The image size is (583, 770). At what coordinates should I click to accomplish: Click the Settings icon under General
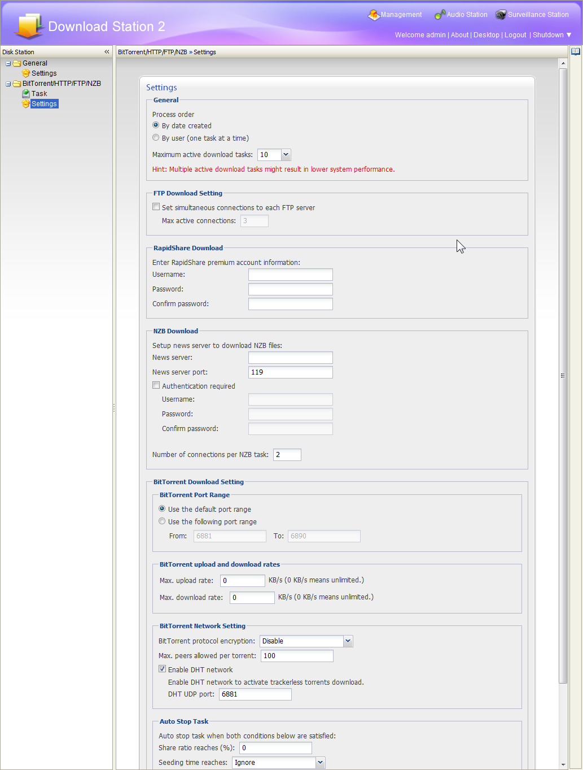click(x=26, y=73)
